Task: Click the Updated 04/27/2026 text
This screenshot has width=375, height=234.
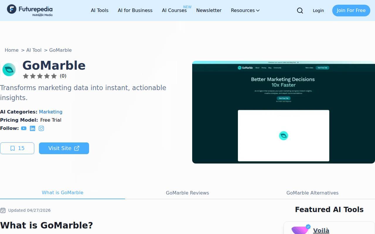Action: click(29, 210)
